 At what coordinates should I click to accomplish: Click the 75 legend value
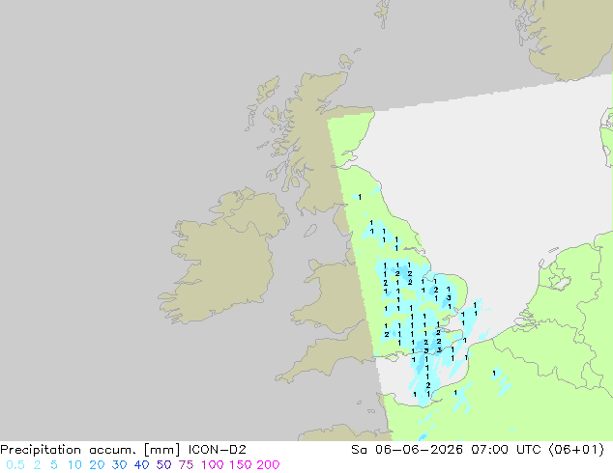(x=186, y=465)
